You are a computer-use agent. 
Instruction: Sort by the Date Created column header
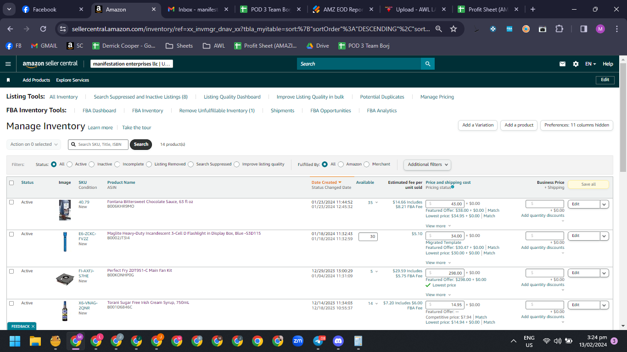326,182
